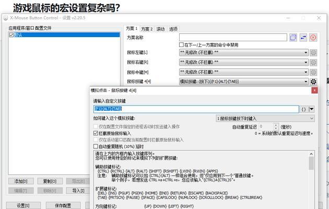This screenshot has height=209, width=329.
Task: Click the gear icon beside 鼠标左键
Action: pyautogui.click(x=313, y=52)
